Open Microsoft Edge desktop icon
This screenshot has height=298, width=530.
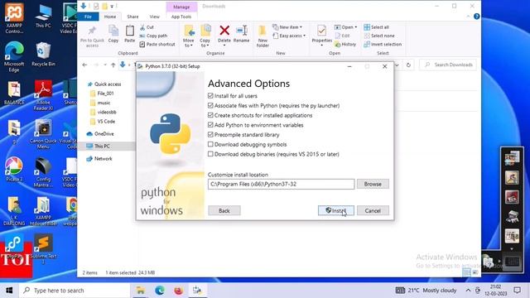point(14,56)
